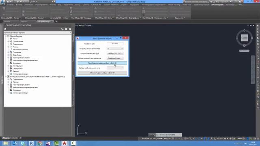Click Напорные трубопроводные сети icon in first tree
Viewport: 260px width, 146px height.
(x=11, y=60)
